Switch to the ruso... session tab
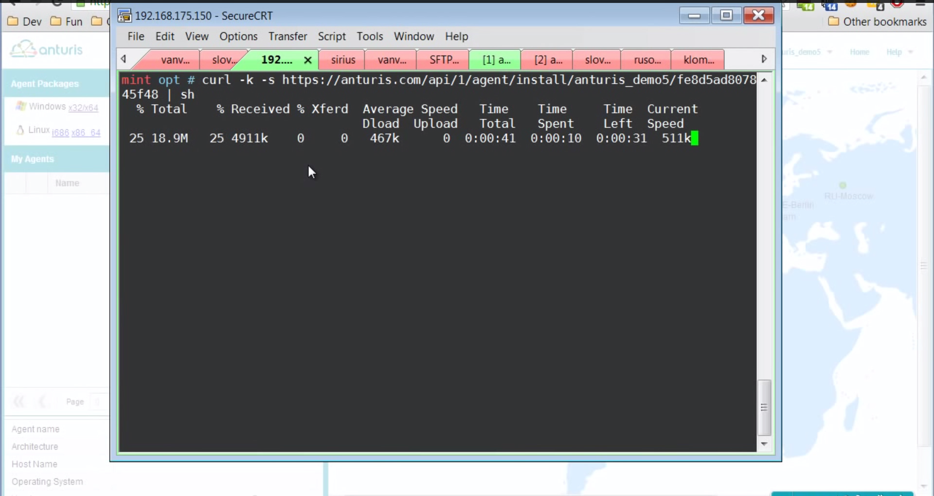This screenshot has height=496, width=934. point(647,60)
